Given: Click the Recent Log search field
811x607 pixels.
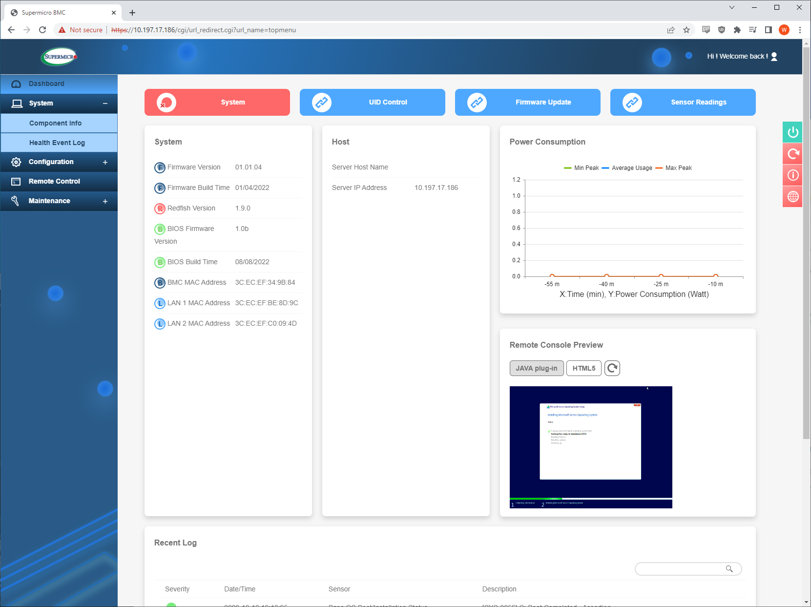Looking at the screenshot, I should pyautogui.click(x=679, y=569).
